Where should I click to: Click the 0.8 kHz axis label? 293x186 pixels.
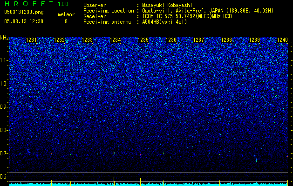(3, 130)
